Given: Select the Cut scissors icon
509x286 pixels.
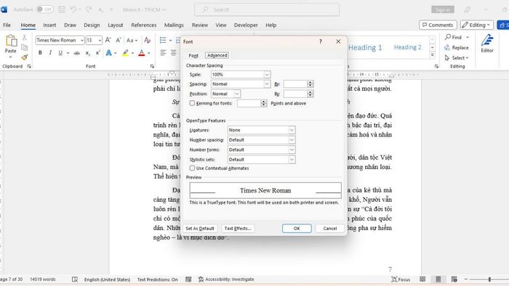Looking at the screenshot, I should click(x=24, y=38).
